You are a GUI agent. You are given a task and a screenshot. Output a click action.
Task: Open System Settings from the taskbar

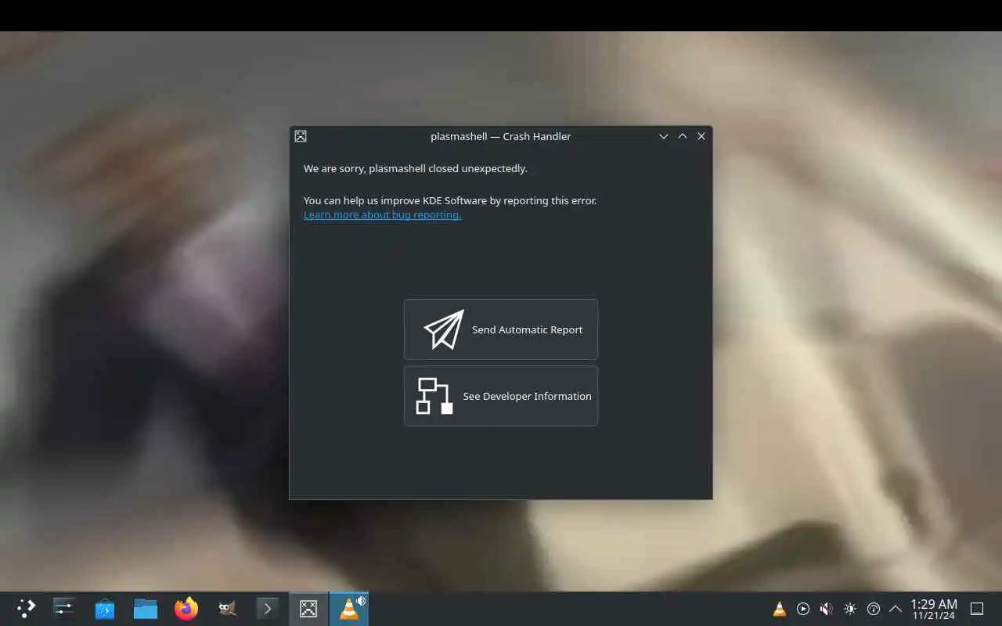click(63, 609)
